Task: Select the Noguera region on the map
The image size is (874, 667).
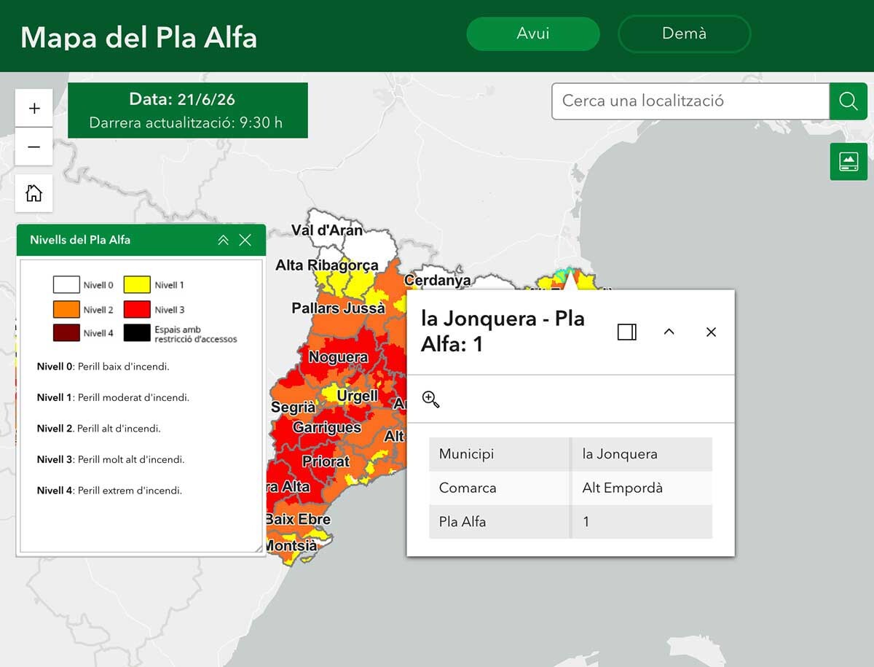Action: tap(338, 357)
